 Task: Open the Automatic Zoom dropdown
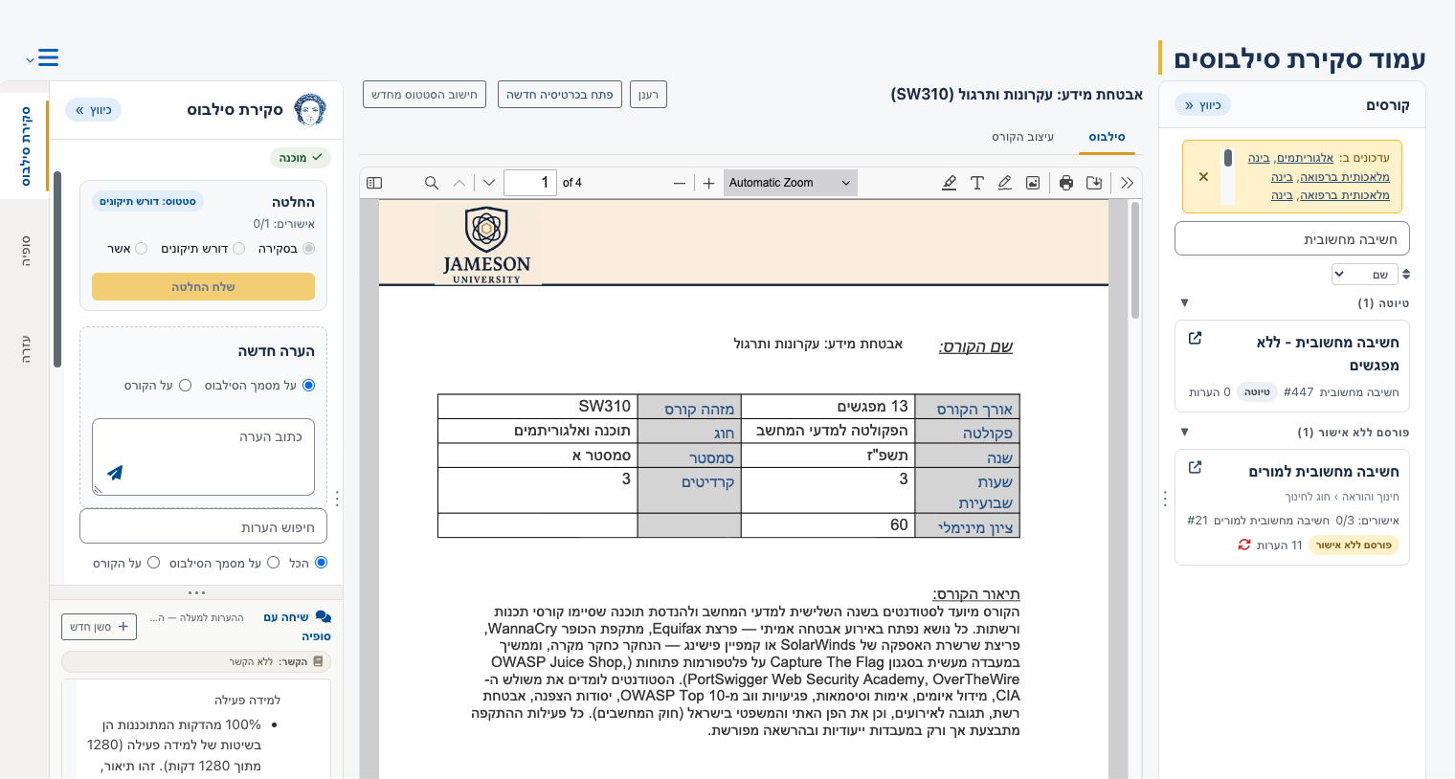(x=791, y=183)
